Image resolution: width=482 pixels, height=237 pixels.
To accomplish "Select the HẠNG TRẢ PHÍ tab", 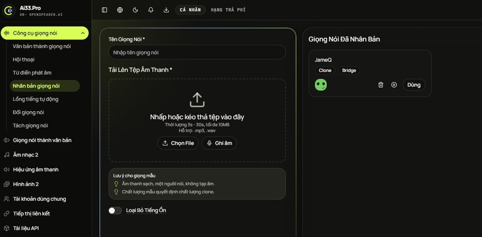I will (228, 10).
